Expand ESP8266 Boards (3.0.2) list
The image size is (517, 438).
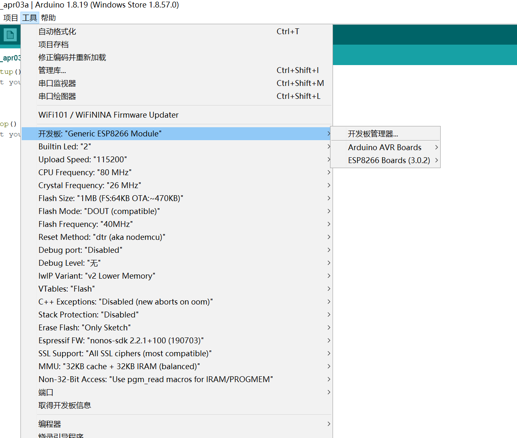[x=385, y=160]
